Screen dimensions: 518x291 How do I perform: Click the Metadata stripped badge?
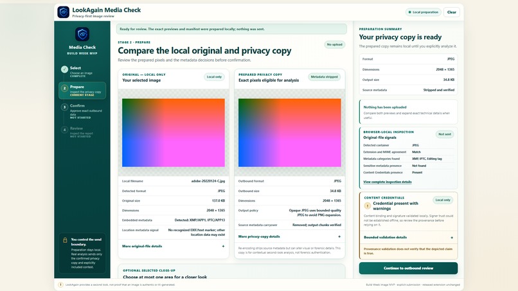pos(324,77)
